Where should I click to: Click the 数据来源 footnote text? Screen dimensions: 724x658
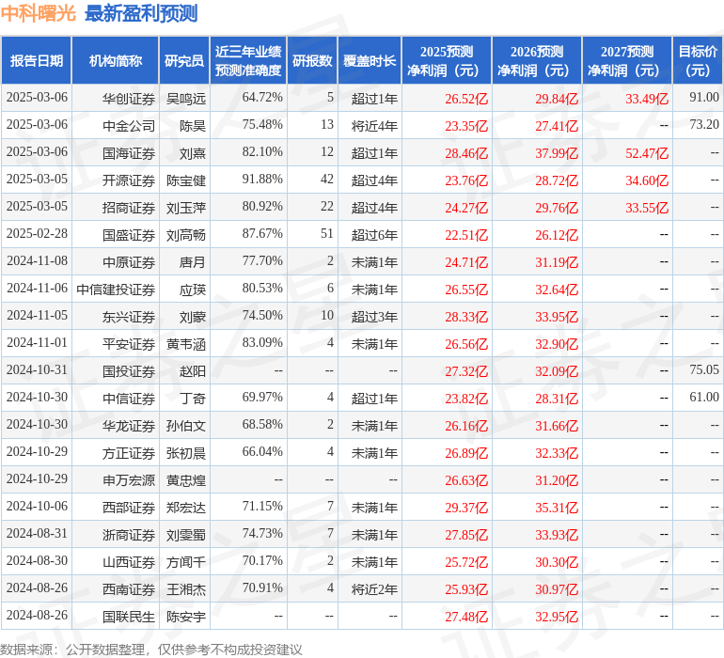151,650
